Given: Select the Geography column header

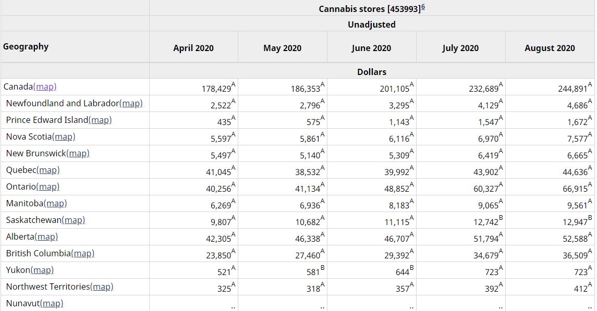Looking at the screenshot, I should click(x=26, y=46).
